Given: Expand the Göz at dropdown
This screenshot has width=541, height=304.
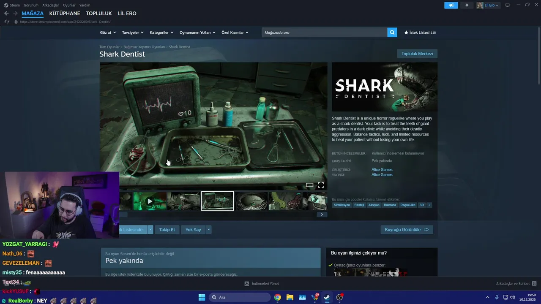Looking at the screenshot, I should [x=108, y=33].
